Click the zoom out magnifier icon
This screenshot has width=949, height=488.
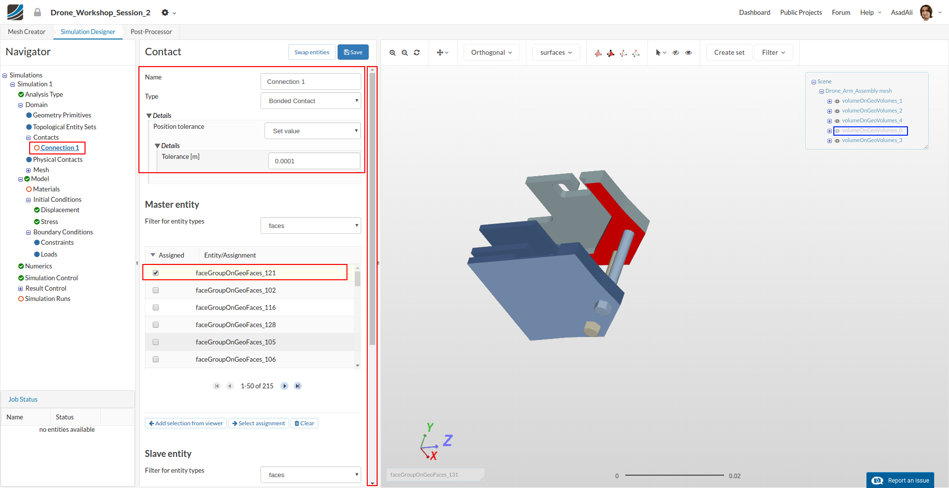pos(404,53)
